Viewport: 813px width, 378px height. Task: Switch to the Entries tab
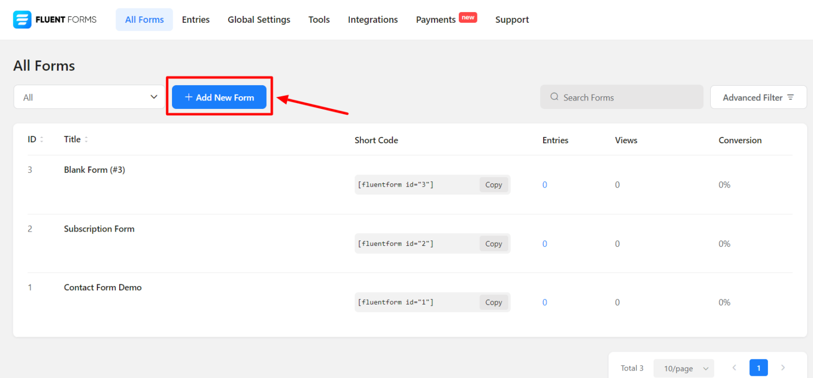click(x=195, y=19)
